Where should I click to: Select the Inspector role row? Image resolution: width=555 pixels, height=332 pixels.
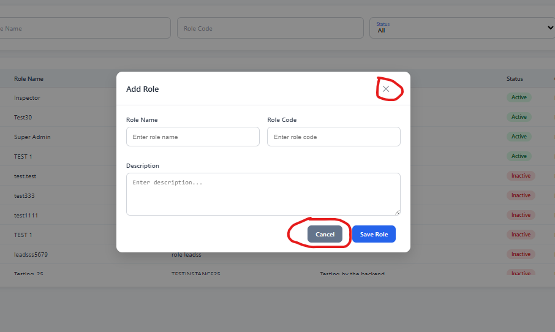click(x=277, y=97)
